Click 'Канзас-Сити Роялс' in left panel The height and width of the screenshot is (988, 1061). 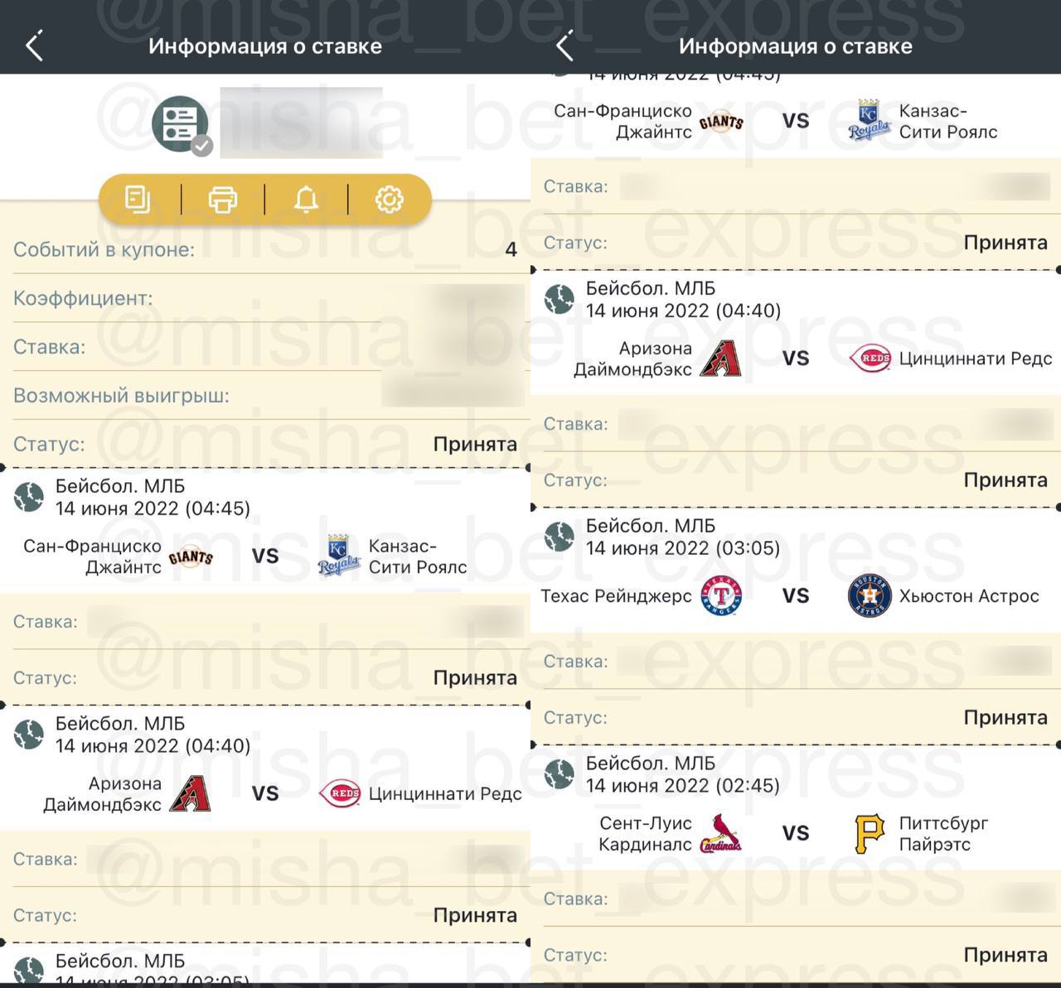click(x=418, y=557)
